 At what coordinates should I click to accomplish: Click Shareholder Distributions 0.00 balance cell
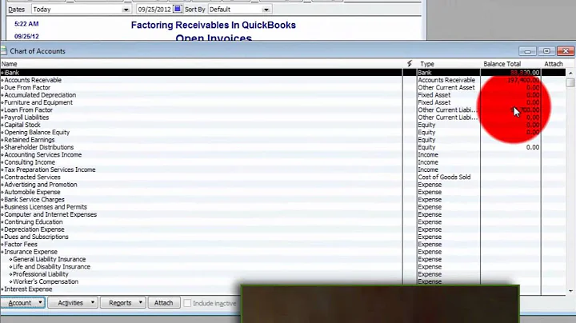533,147
